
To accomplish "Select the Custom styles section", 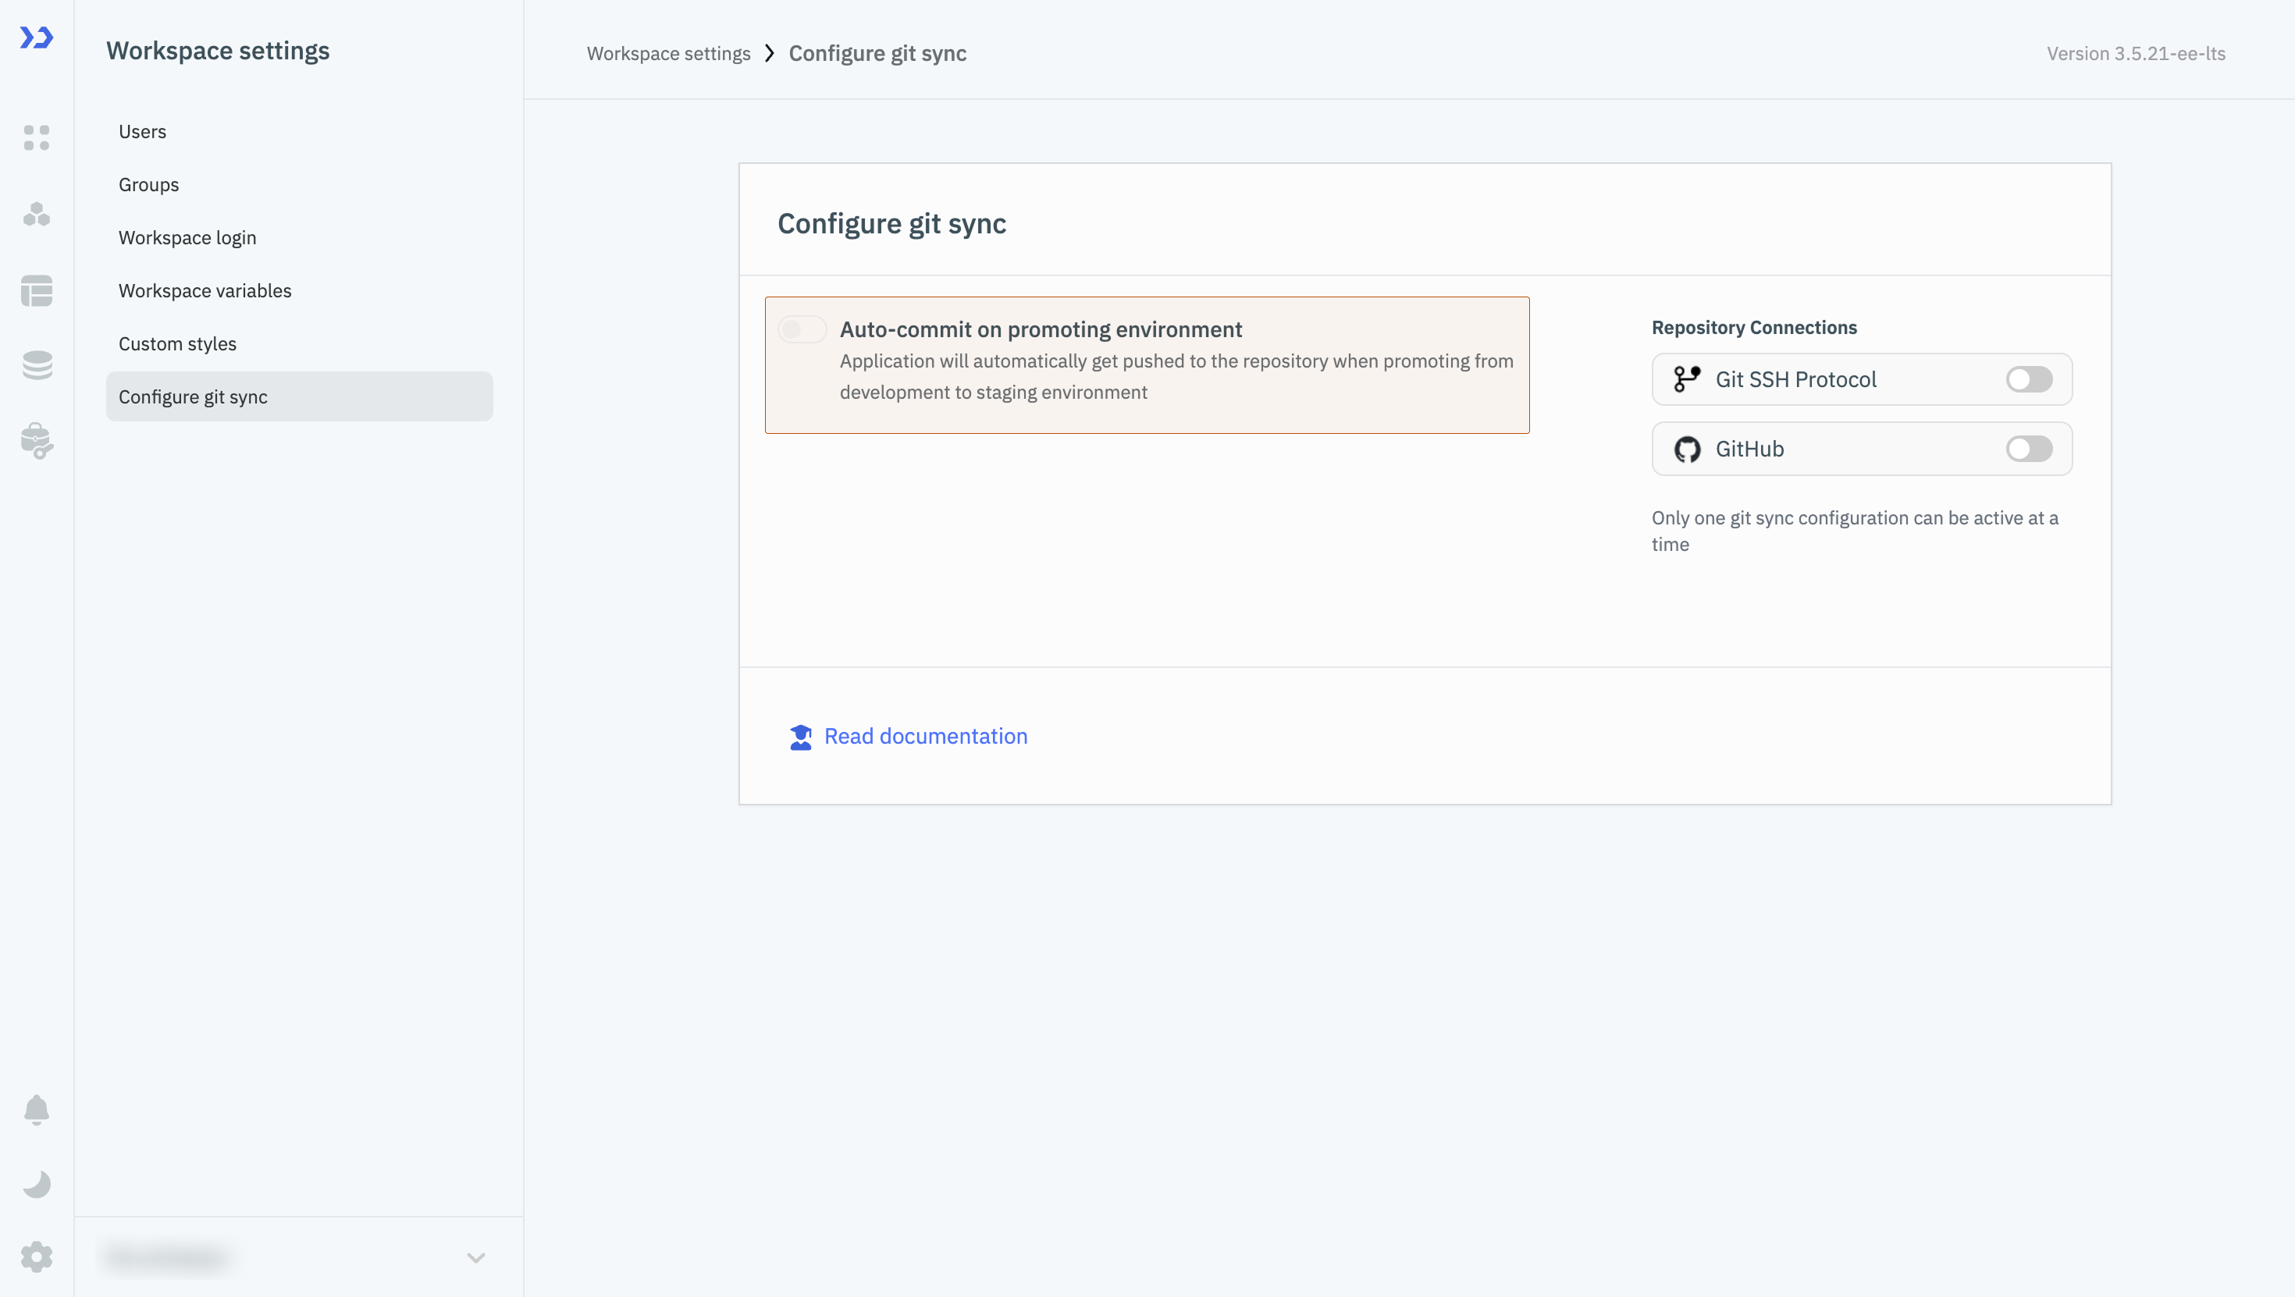I will tap(176, 343).
